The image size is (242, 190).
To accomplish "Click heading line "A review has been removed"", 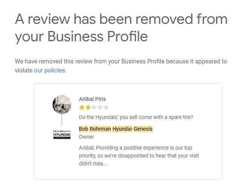I will point(121,19).
